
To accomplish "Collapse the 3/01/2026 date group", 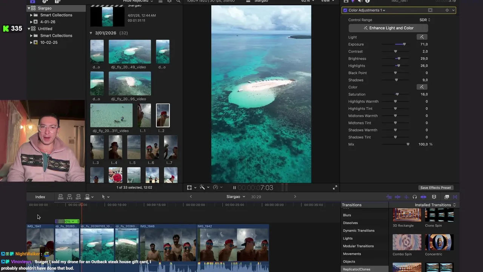I will 91,33.
